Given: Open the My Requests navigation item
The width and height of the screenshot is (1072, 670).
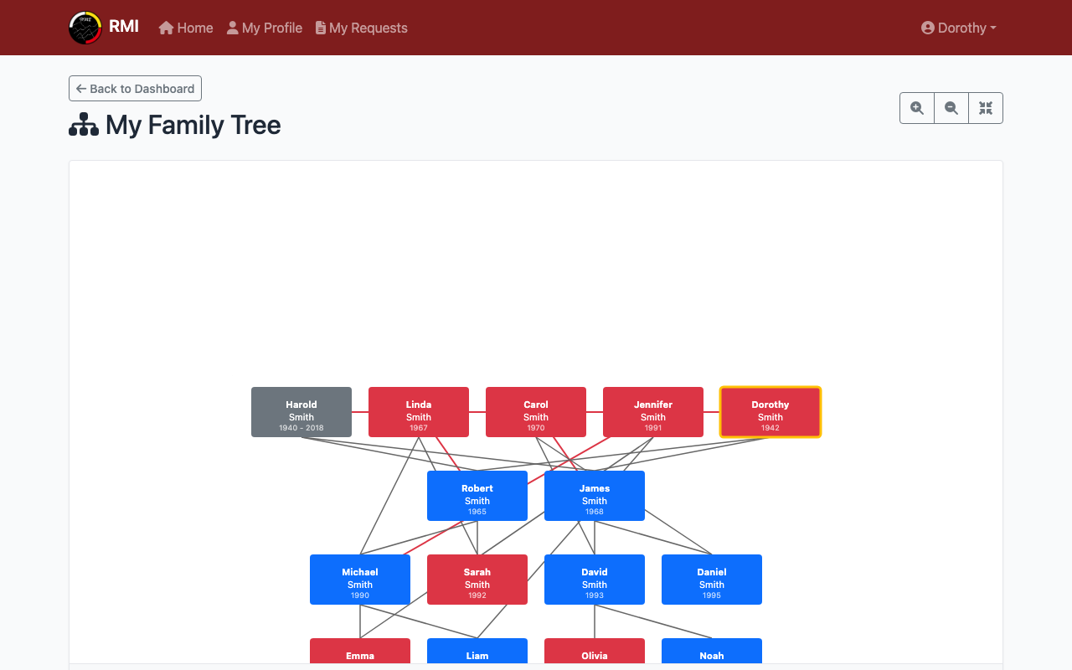Looking at the screenshot, I should tap(368, 28).
